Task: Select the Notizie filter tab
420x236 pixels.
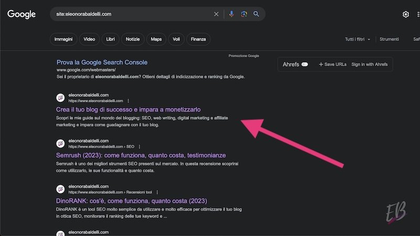Action: pos(133,39)
